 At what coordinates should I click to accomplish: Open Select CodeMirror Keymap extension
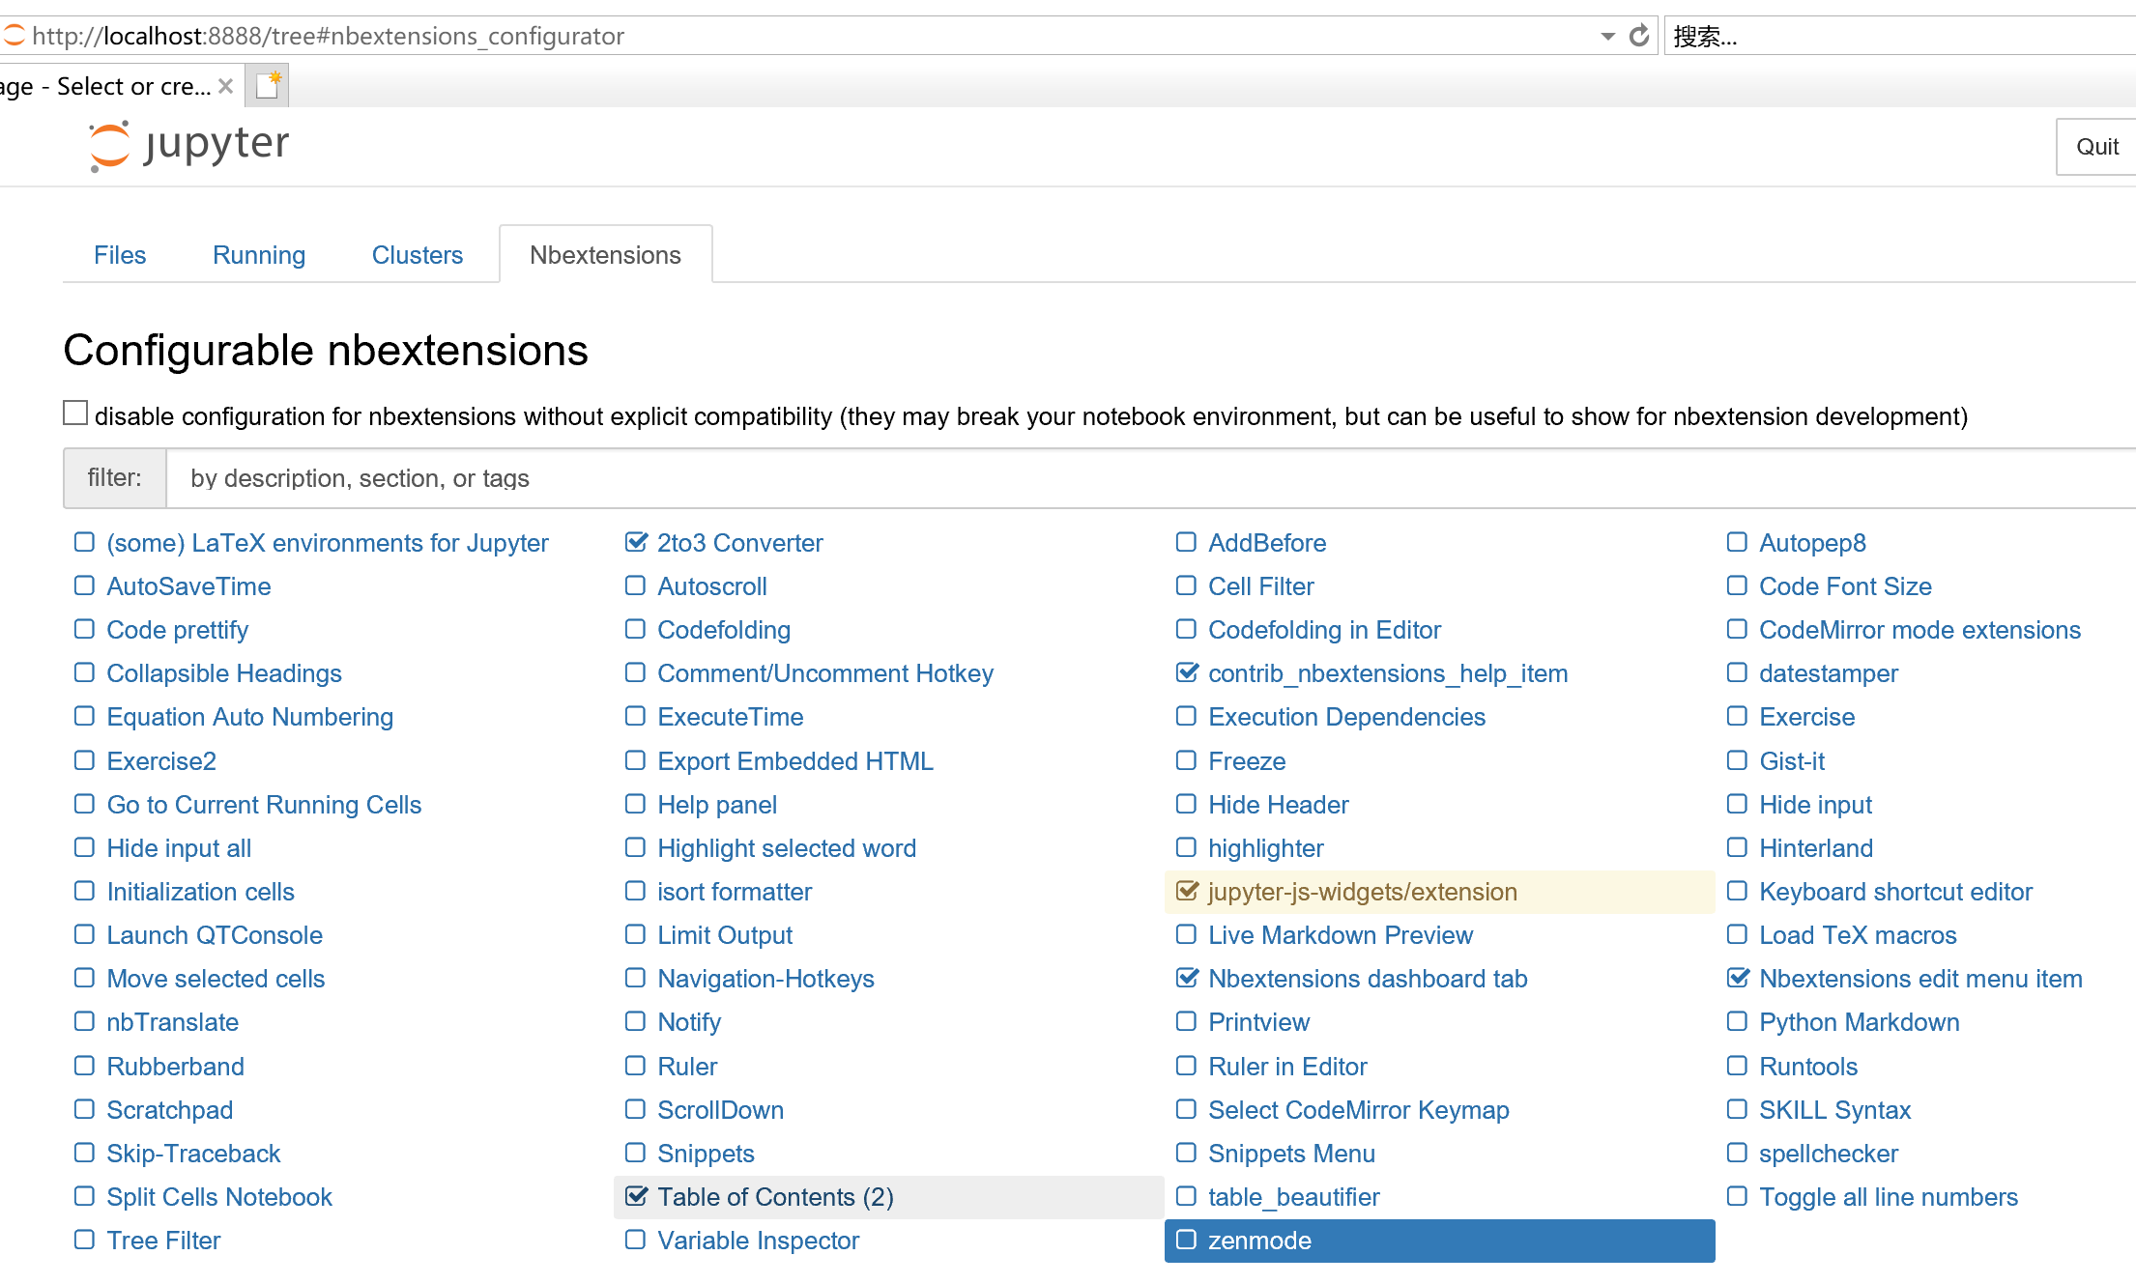click(1359, 1110)
